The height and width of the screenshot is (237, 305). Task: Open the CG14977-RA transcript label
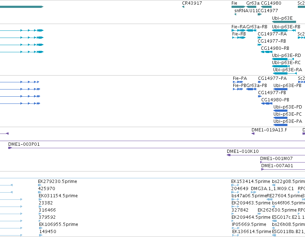point(272,34)
